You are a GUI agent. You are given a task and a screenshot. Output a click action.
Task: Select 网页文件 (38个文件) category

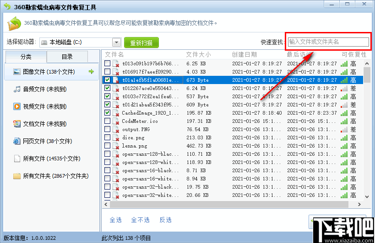[51, 141]
